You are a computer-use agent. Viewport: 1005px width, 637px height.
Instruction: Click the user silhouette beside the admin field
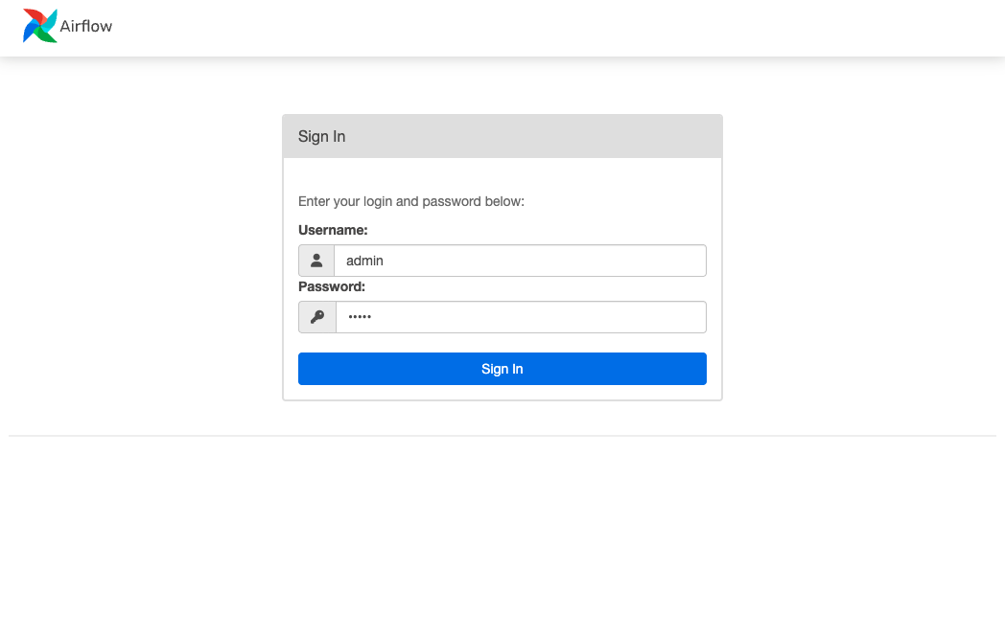coord(316,260)
